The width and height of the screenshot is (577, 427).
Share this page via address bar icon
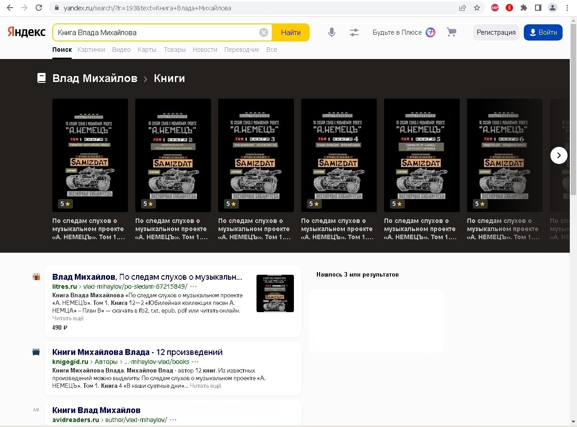pos(463,8)
